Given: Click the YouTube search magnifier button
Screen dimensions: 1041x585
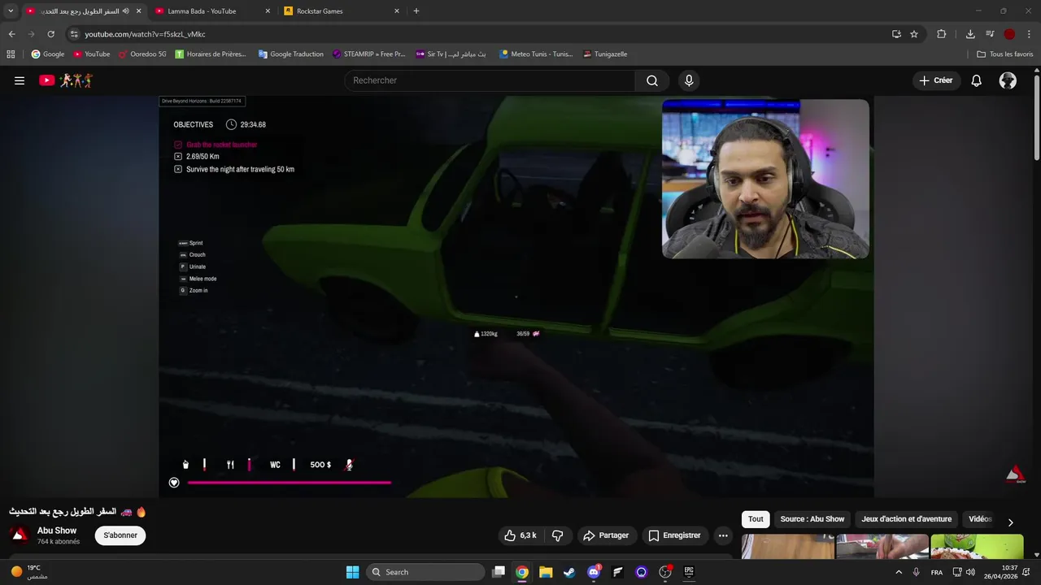Looking at the screenshot, I should (x=652, y=80).
